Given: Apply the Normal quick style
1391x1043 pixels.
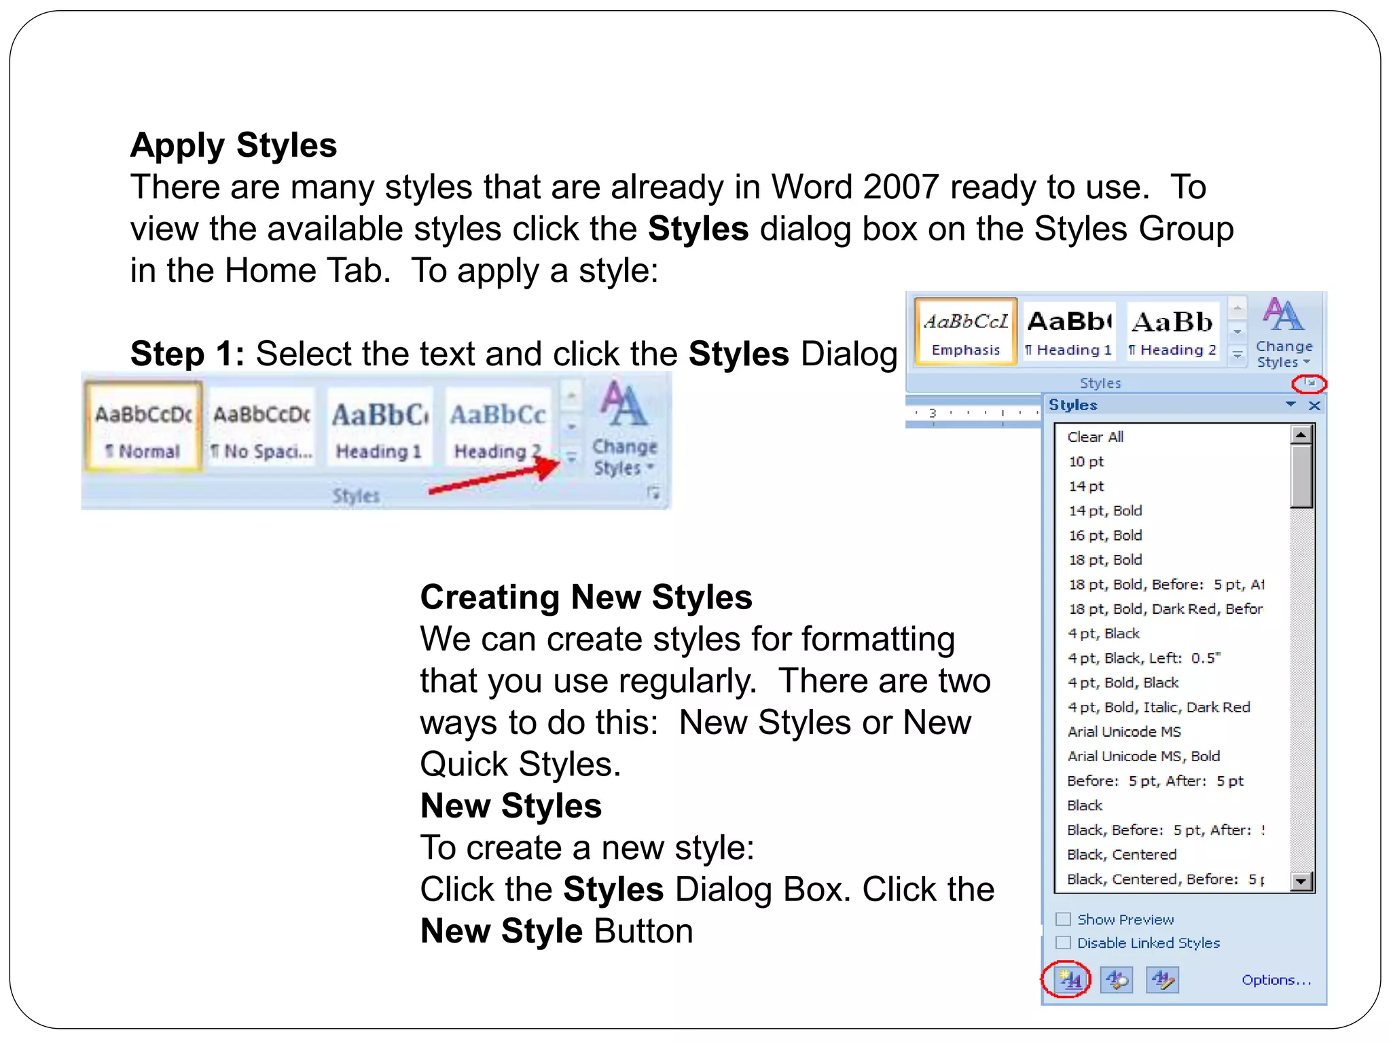Looking at the screenshot, I should (x=143, y=426).
